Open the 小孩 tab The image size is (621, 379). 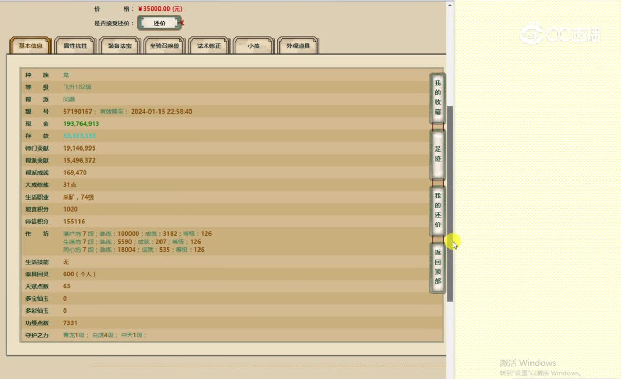[254, 46]
